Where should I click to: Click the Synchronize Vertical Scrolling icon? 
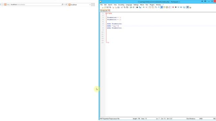pos(150,7)
